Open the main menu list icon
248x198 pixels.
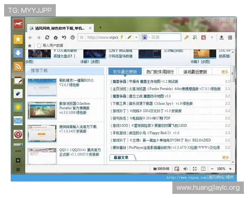point(230,38)
